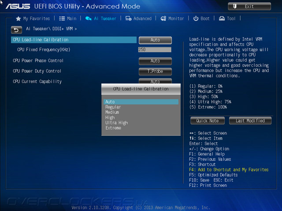Select Regular in the popup list
This screenshot has height=211, width=282.
pos(113,107)
